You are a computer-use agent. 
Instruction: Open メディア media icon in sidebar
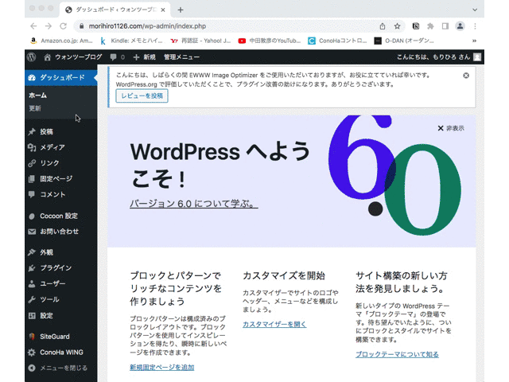click(x=32, y=147)
